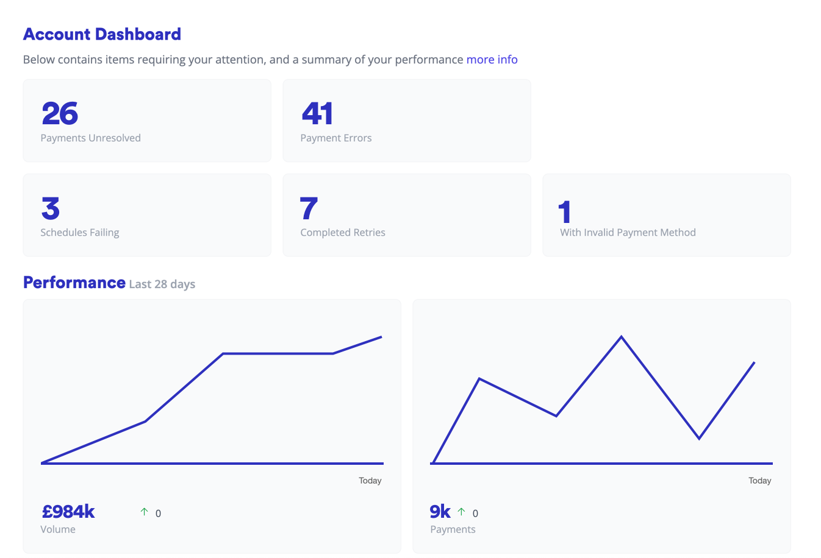821x558 pixels.
Task: Click the 'Volume' caption below £984k
Action: [x=58, y=529]
